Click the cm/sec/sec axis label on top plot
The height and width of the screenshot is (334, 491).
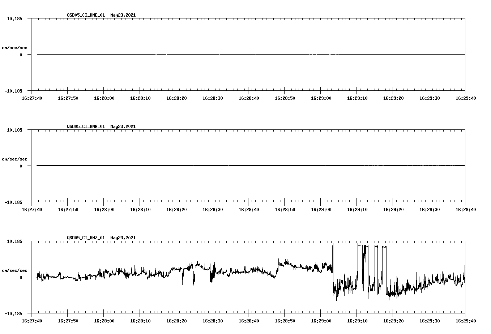pyautogui.click(x=14, y=47)
